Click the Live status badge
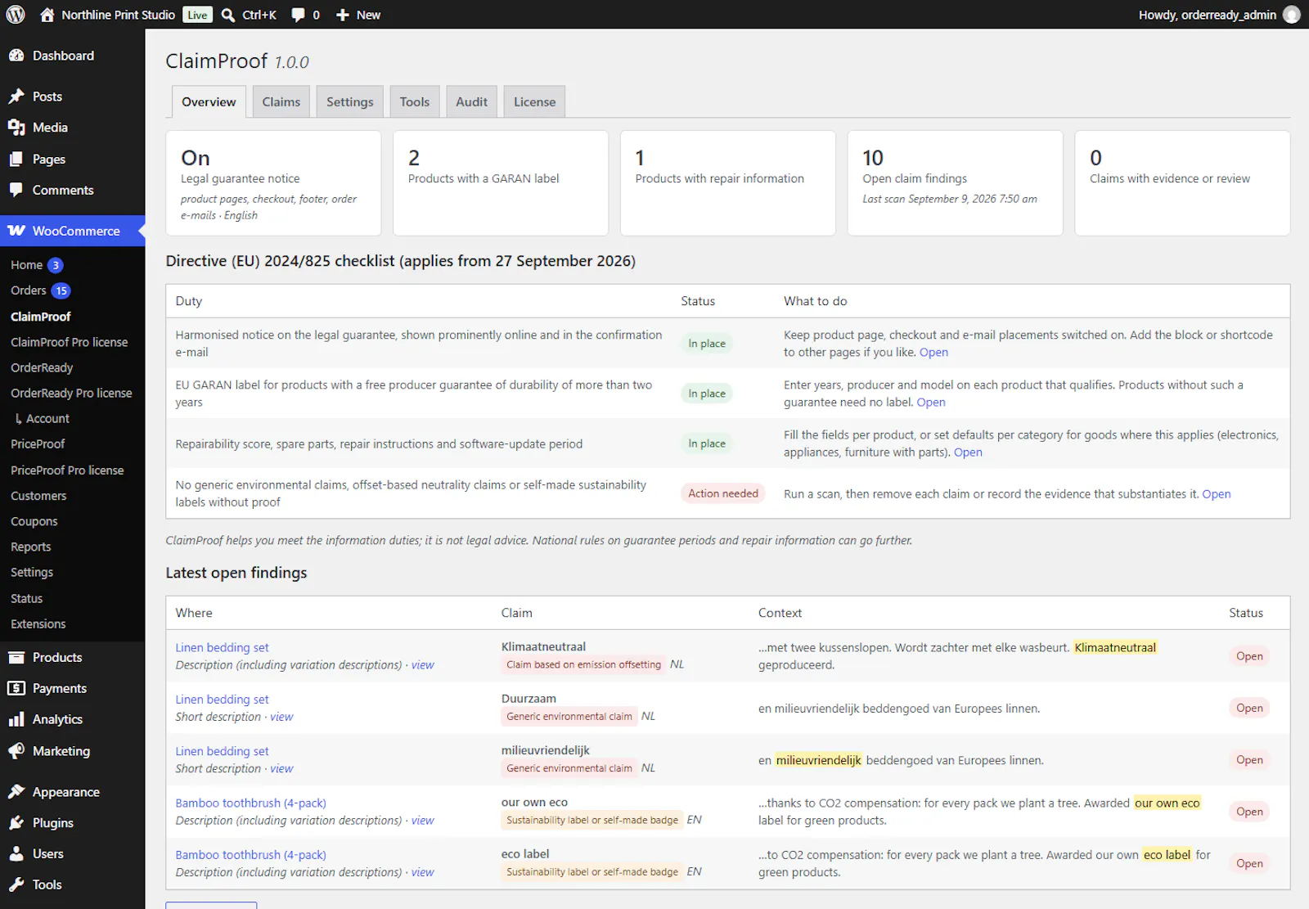Image resolution: width=1309 pixels, height=909 pixels. click(197, 15)
